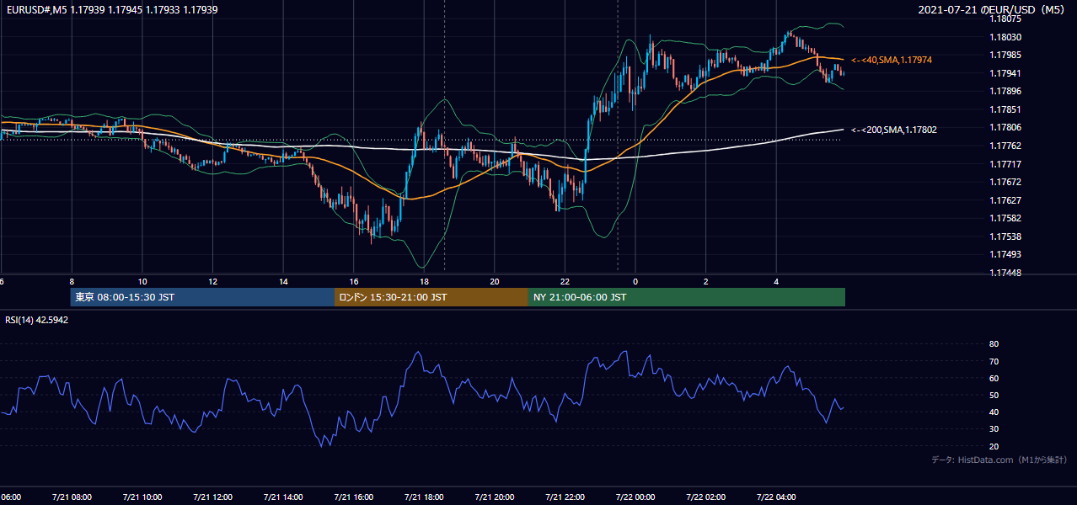Image resolution: width=1077 pixels, height=505 pixels.
Task: Select the NY 21:00-06:00 JST session bar
Action: point(687,297)
